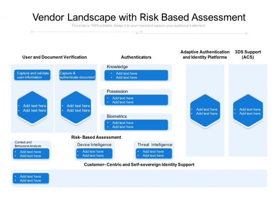Viewport: 278px width, 209px height.
Task: Click the 'Threat Intelligence' label
Action: [155, 145]
